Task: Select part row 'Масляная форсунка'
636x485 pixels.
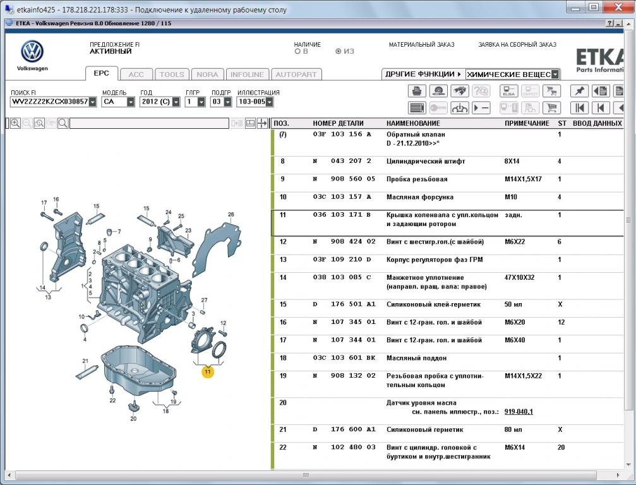Action: tap(447, 197)
